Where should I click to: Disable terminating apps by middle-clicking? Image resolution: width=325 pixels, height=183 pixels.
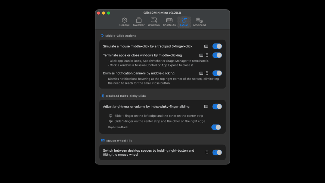click(x=217, y=55)
